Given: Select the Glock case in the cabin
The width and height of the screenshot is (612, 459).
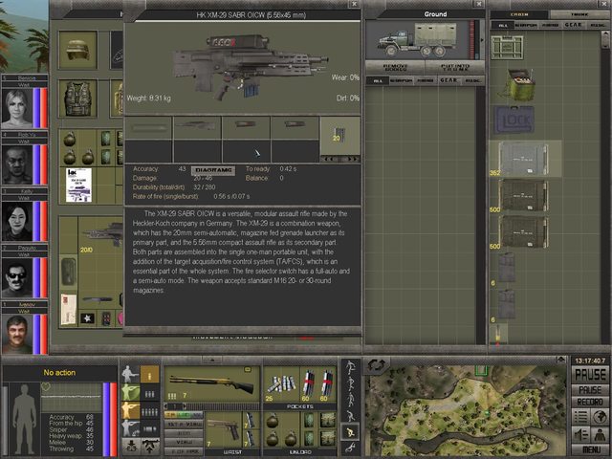Looking at the screenshot, I should click(514, 120).
